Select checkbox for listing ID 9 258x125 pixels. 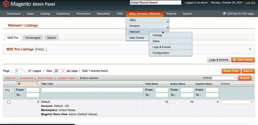[x=9, y=102]
